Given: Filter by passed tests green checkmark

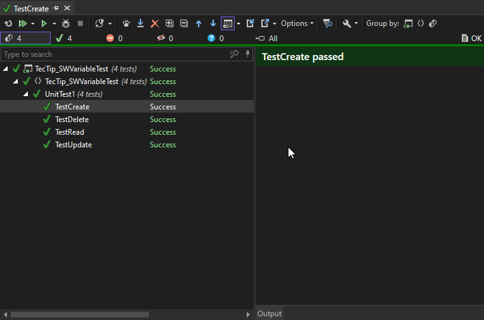Looking at the screenshot, I should coord(64,39).
